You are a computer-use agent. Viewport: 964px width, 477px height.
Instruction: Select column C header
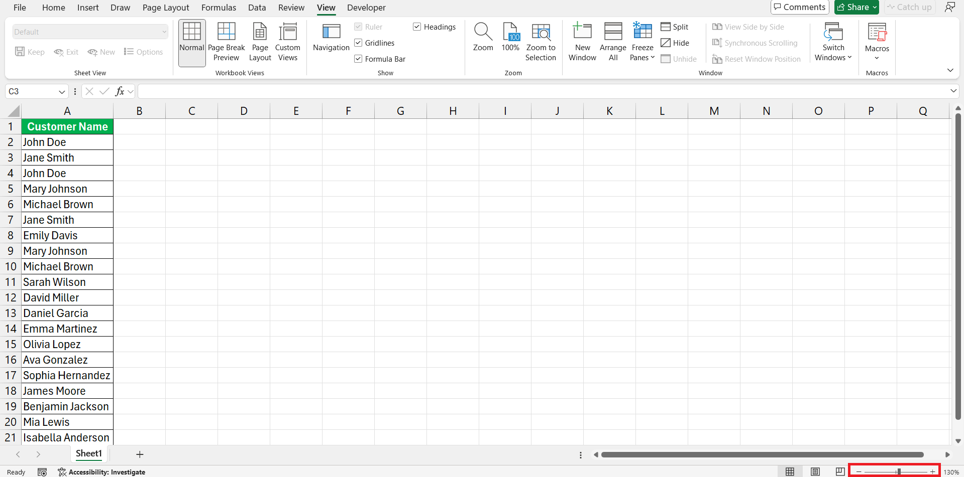tap(191, 111)
